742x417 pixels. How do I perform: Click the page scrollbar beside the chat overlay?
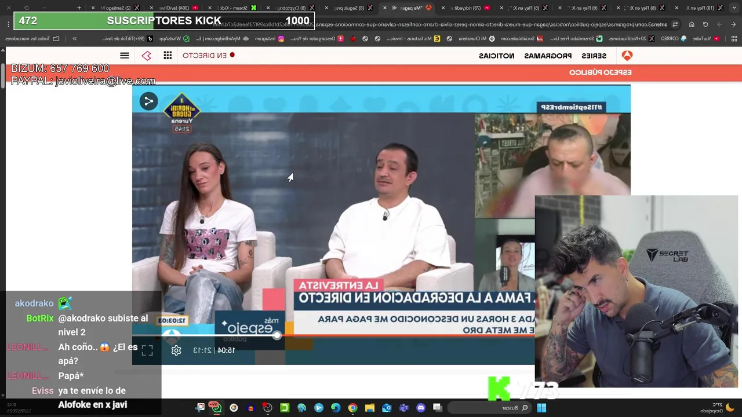(3, 75)
